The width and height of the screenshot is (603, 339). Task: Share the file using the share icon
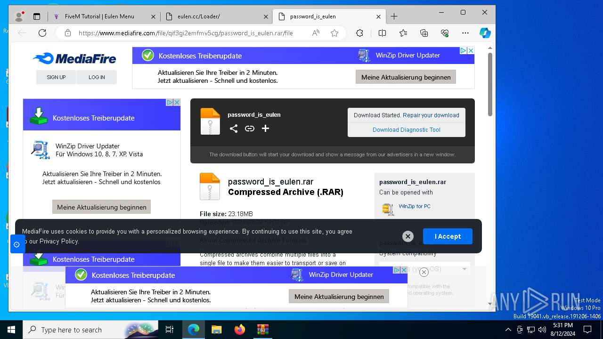click(234, 129)
